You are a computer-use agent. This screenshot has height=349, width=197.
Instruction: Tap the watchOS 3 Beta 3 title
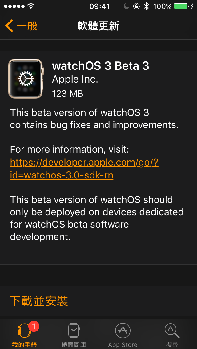click(x=100, y=66)
